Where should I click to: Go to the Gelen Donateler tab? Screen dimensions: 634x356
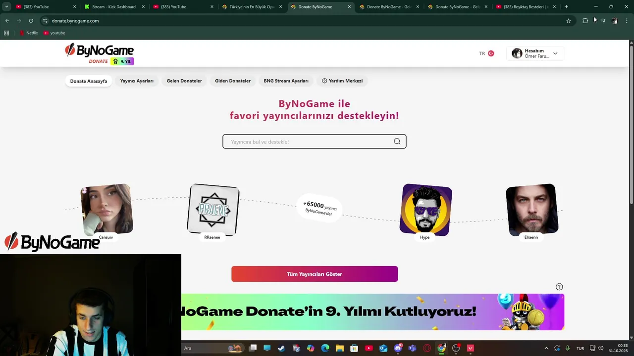click(184, 81)
